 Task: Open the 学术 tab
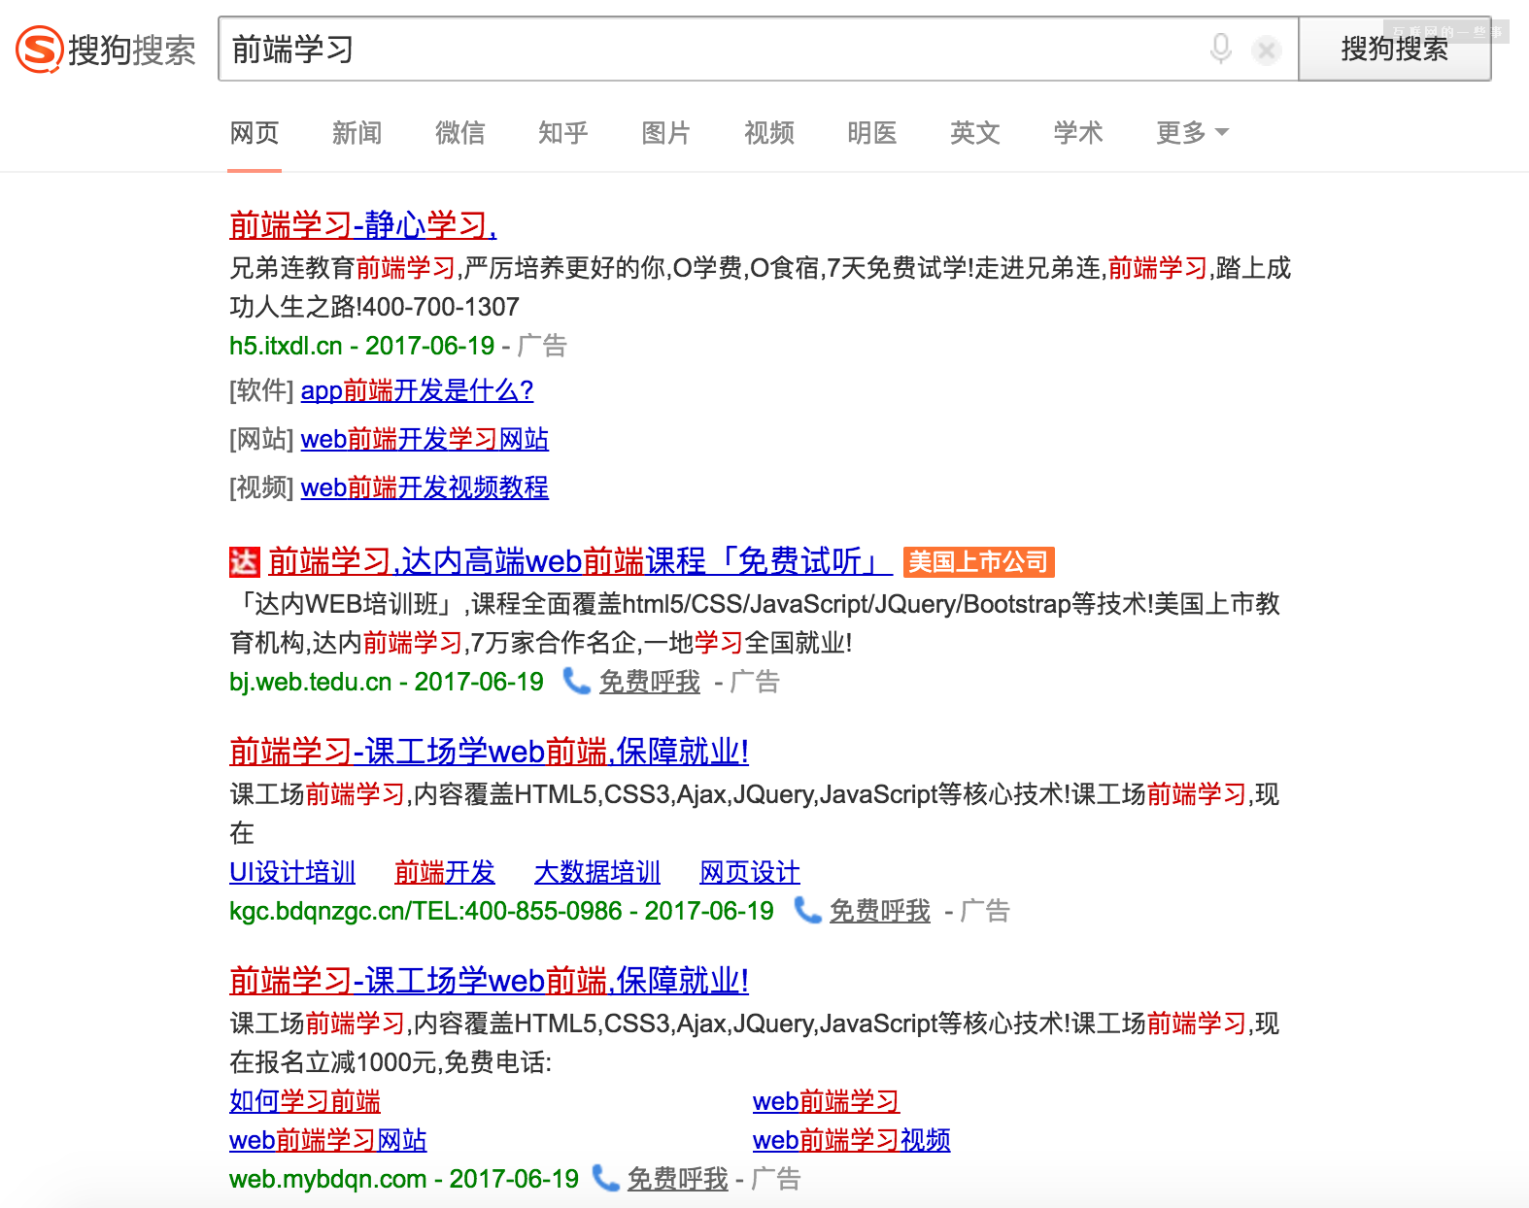click(1078, 133)
